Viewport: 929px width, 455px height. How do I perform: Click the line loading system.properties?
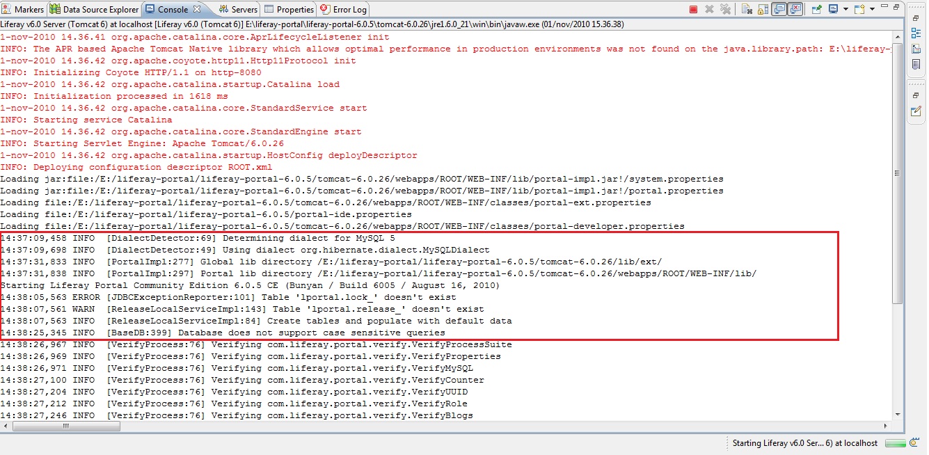click(362, 179)
